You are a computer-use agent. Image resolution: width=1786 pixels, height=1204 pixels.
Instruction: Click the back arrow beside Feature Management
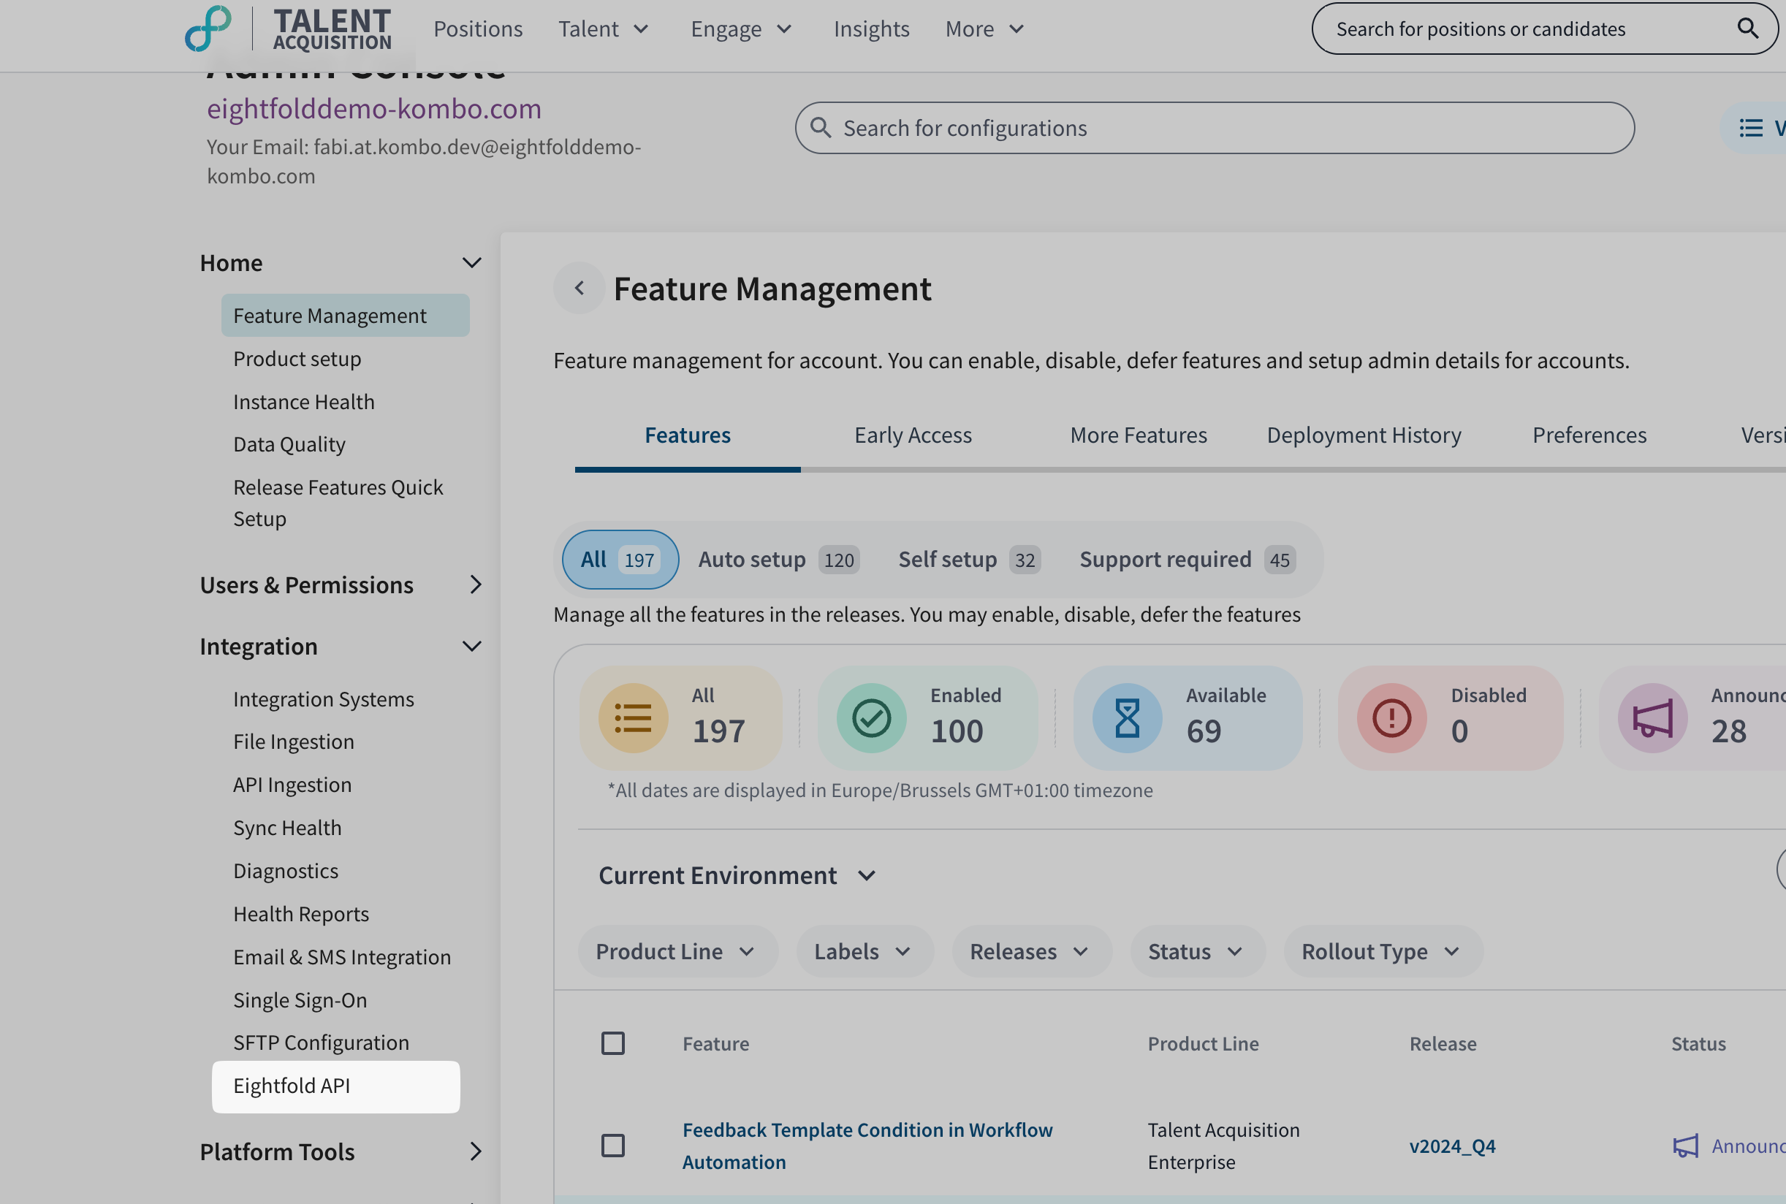(x=579, y=288)
